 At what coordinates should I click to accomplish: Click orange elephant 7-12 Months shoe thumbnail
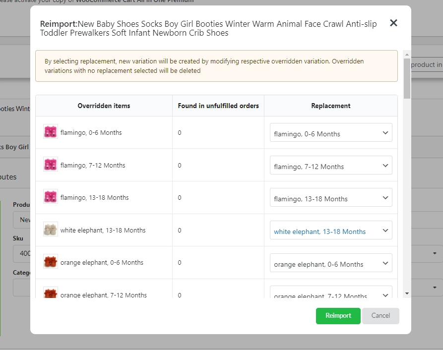pyautogui.click(x=51, y=292)
